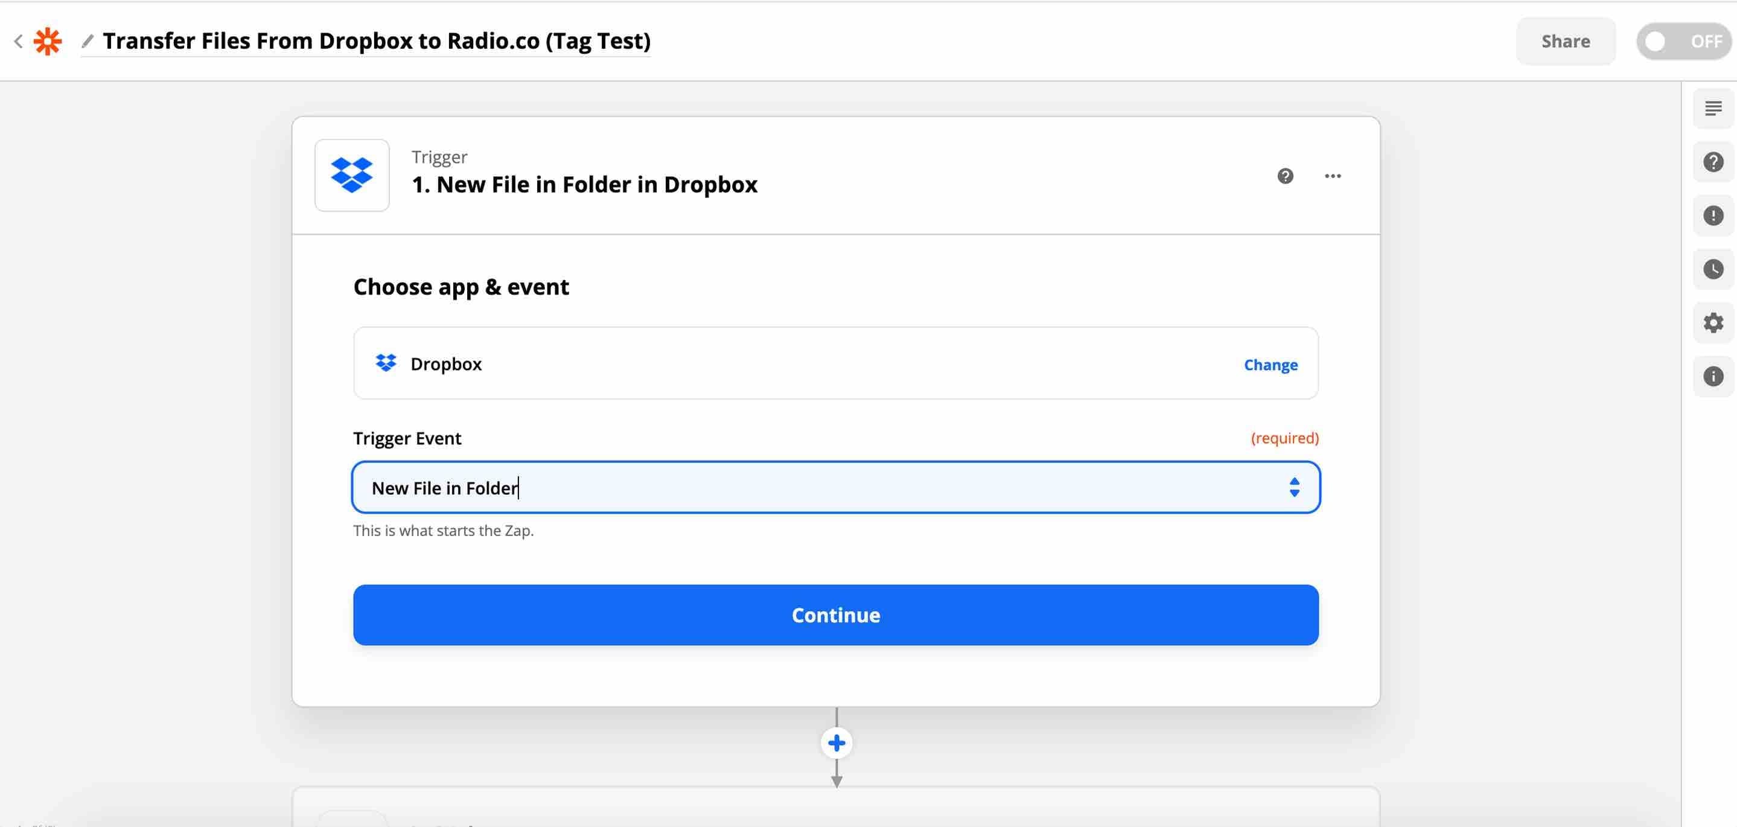This screenshot has width=1737, height=827.
Task: Turn the Zap toggle from OFF to ON
Action: point(1683,40)
